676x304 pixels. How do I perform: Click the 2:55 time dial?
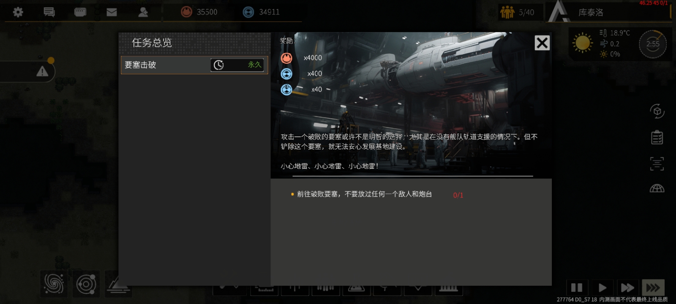click(x=653, y=44)
